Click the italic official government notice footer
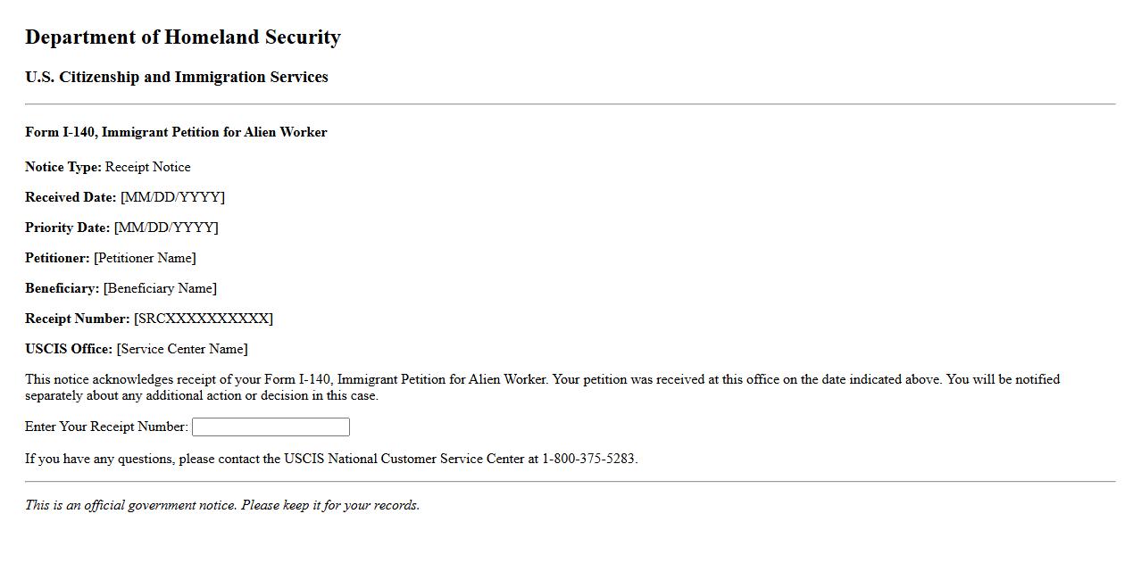This screenshot has width=1141, height=580. tap(222, 505)
